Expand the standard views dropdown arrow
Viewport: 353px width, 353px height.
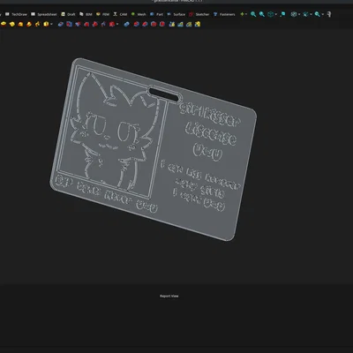[276, 14]
